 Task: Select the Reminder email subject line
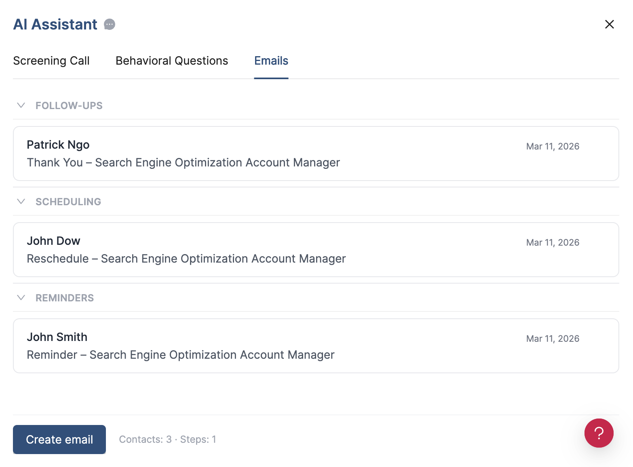pyautogui.click(x=181, y=355)
